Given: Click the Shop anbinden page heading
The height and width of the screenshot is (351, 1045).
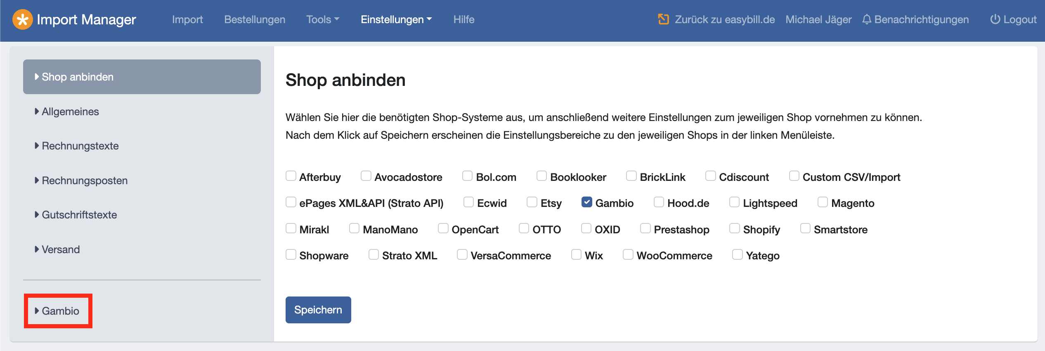Looking at the screenshot, I should [x=345, y=80].
